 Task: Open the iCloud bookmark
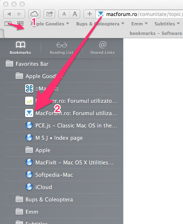pos(61,187)
